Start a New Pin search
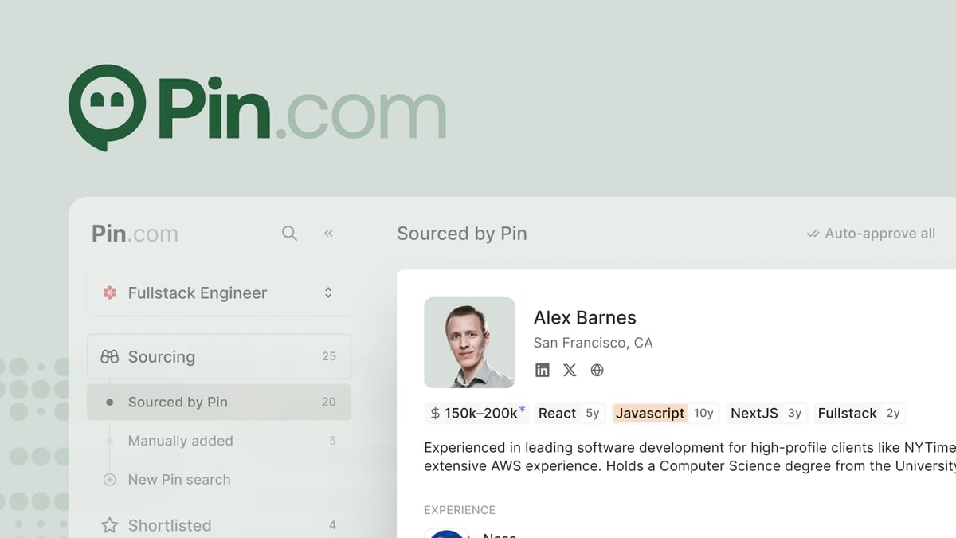 click(179, 480)
